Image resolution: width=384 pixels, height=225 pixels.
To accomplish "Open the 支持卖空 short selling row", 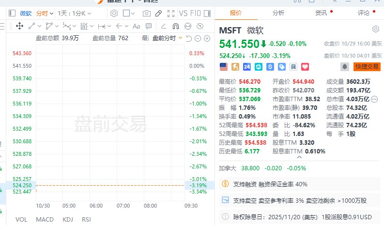I will click(x=300, y=200).
